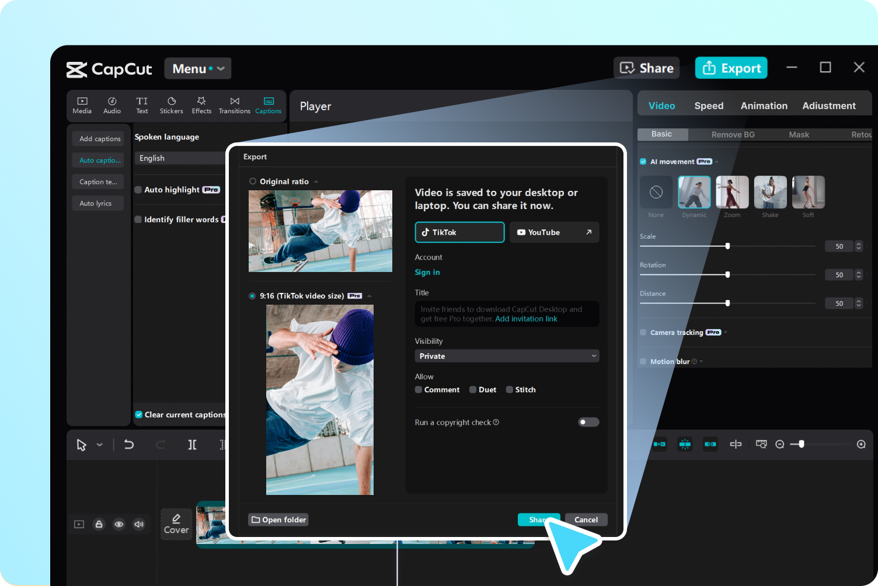878x586 pixels.
Task: Open the Visibility dropdown set to Private
Action: click(x=507, y=356)
